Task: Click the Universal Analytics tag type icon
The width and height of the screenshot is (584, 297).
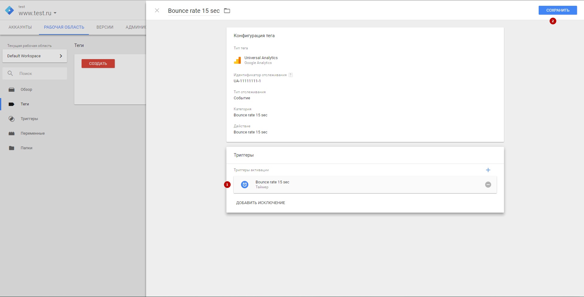Action: coord(237,60)
